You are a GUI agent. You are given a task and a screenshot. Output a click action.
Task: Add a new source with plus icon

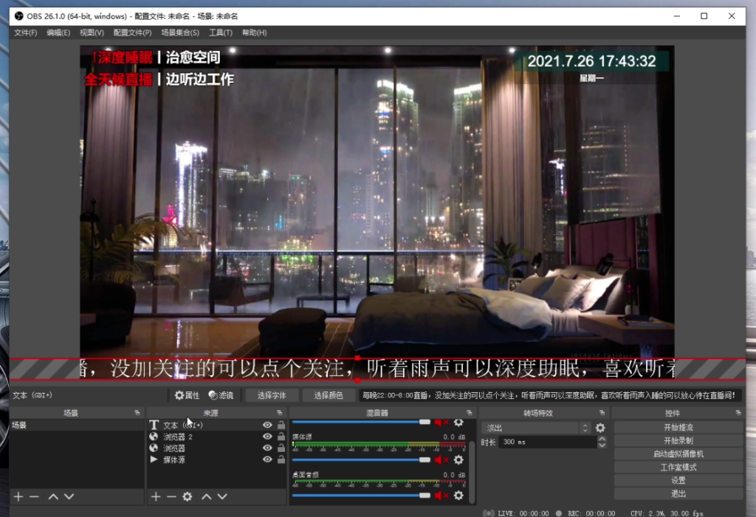pyautogui.click(x=156, y=497)
